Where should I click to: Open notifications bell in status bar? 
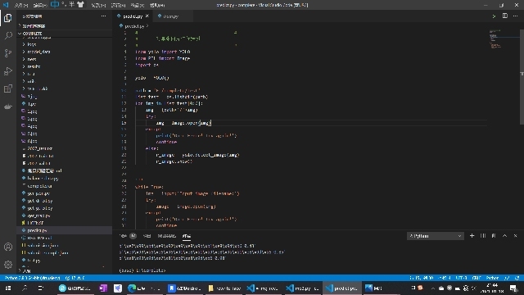(517, 278)
